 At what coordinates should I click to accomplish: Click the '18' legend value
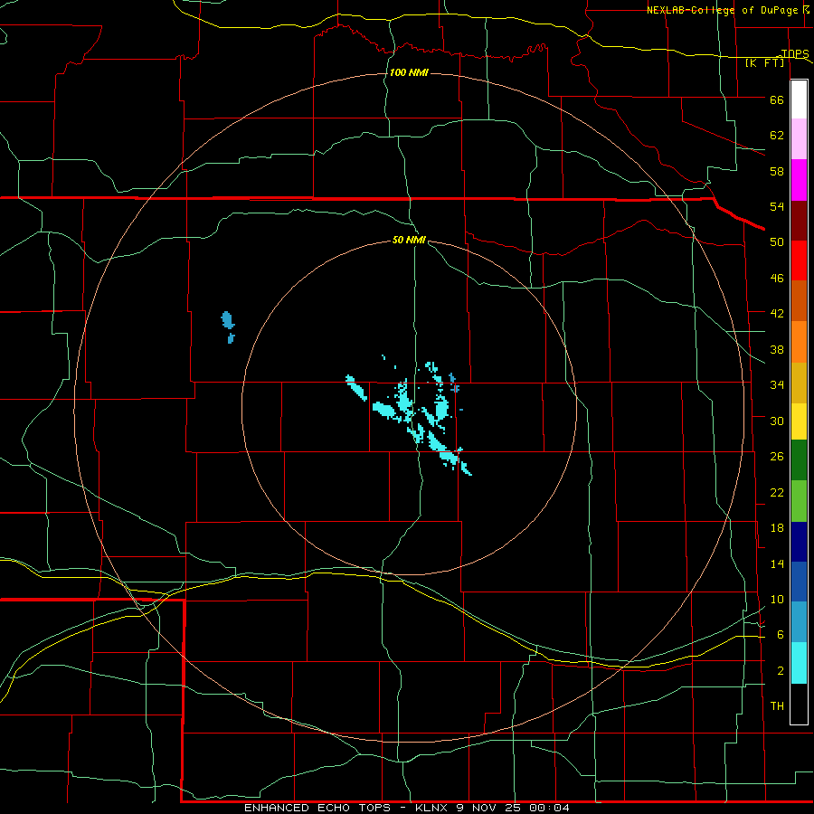click(777, 528)
